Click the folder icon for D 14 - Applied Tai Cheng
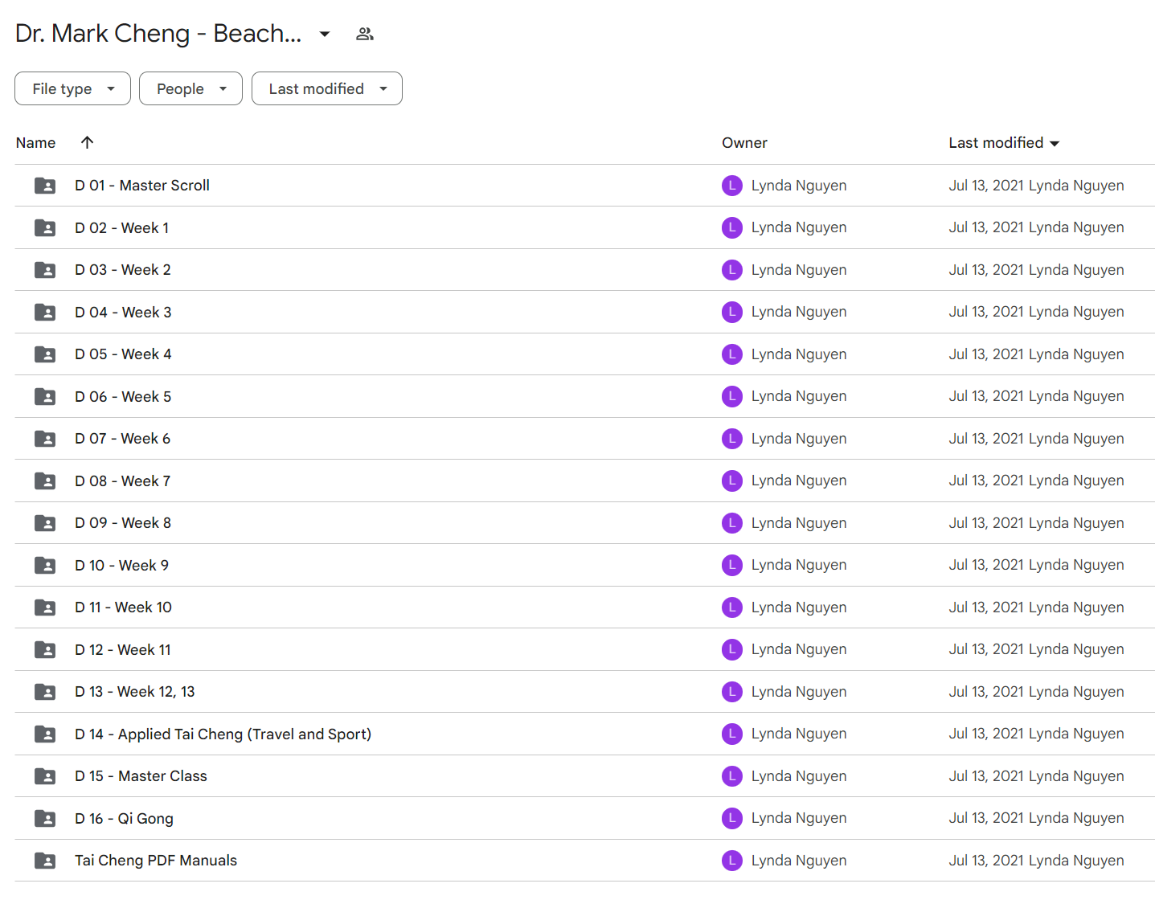 click(45, 734)
